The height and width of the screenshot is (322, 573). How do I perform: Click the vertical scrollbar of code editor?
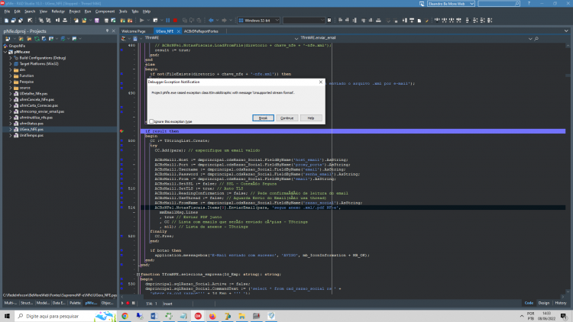[x=568, y=168]
